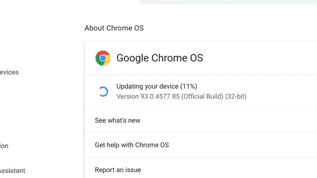Click the word 'new' in See what's new
The width and height of the screenshot is (317, 178).
coord(134,120)
